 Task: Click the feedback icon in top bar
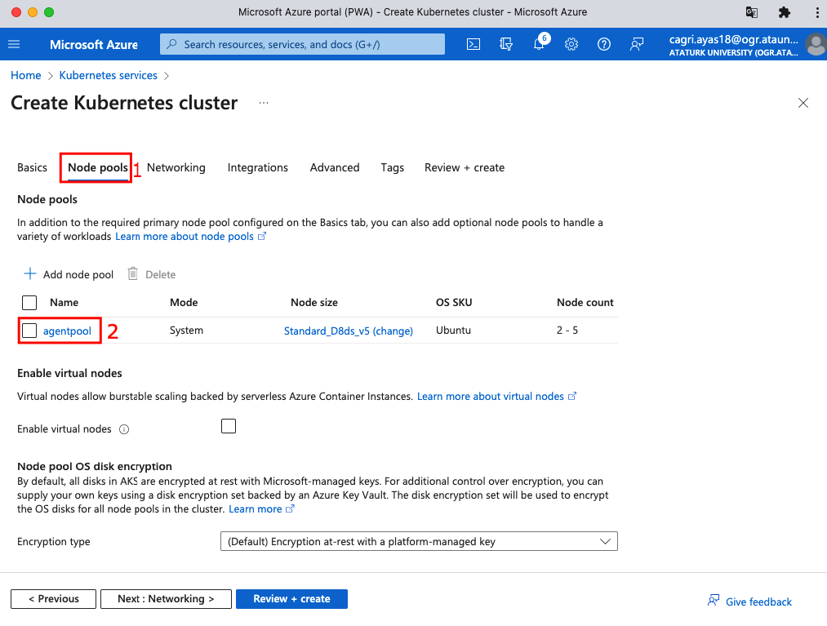[637, 44]
